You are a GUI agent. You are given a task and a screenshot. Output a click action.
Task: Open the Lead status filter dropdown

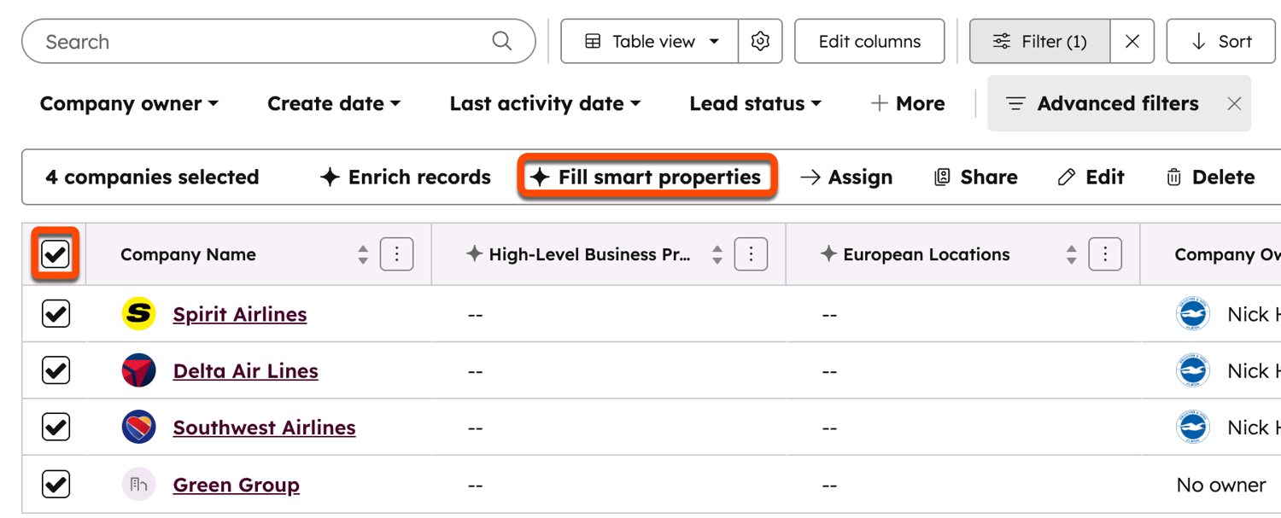[755, 103]
